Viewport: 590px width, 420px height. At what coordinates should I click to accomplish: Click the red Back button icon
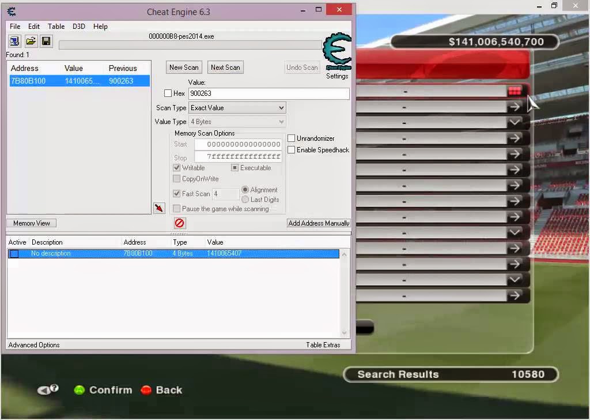[x=146, y=390]
